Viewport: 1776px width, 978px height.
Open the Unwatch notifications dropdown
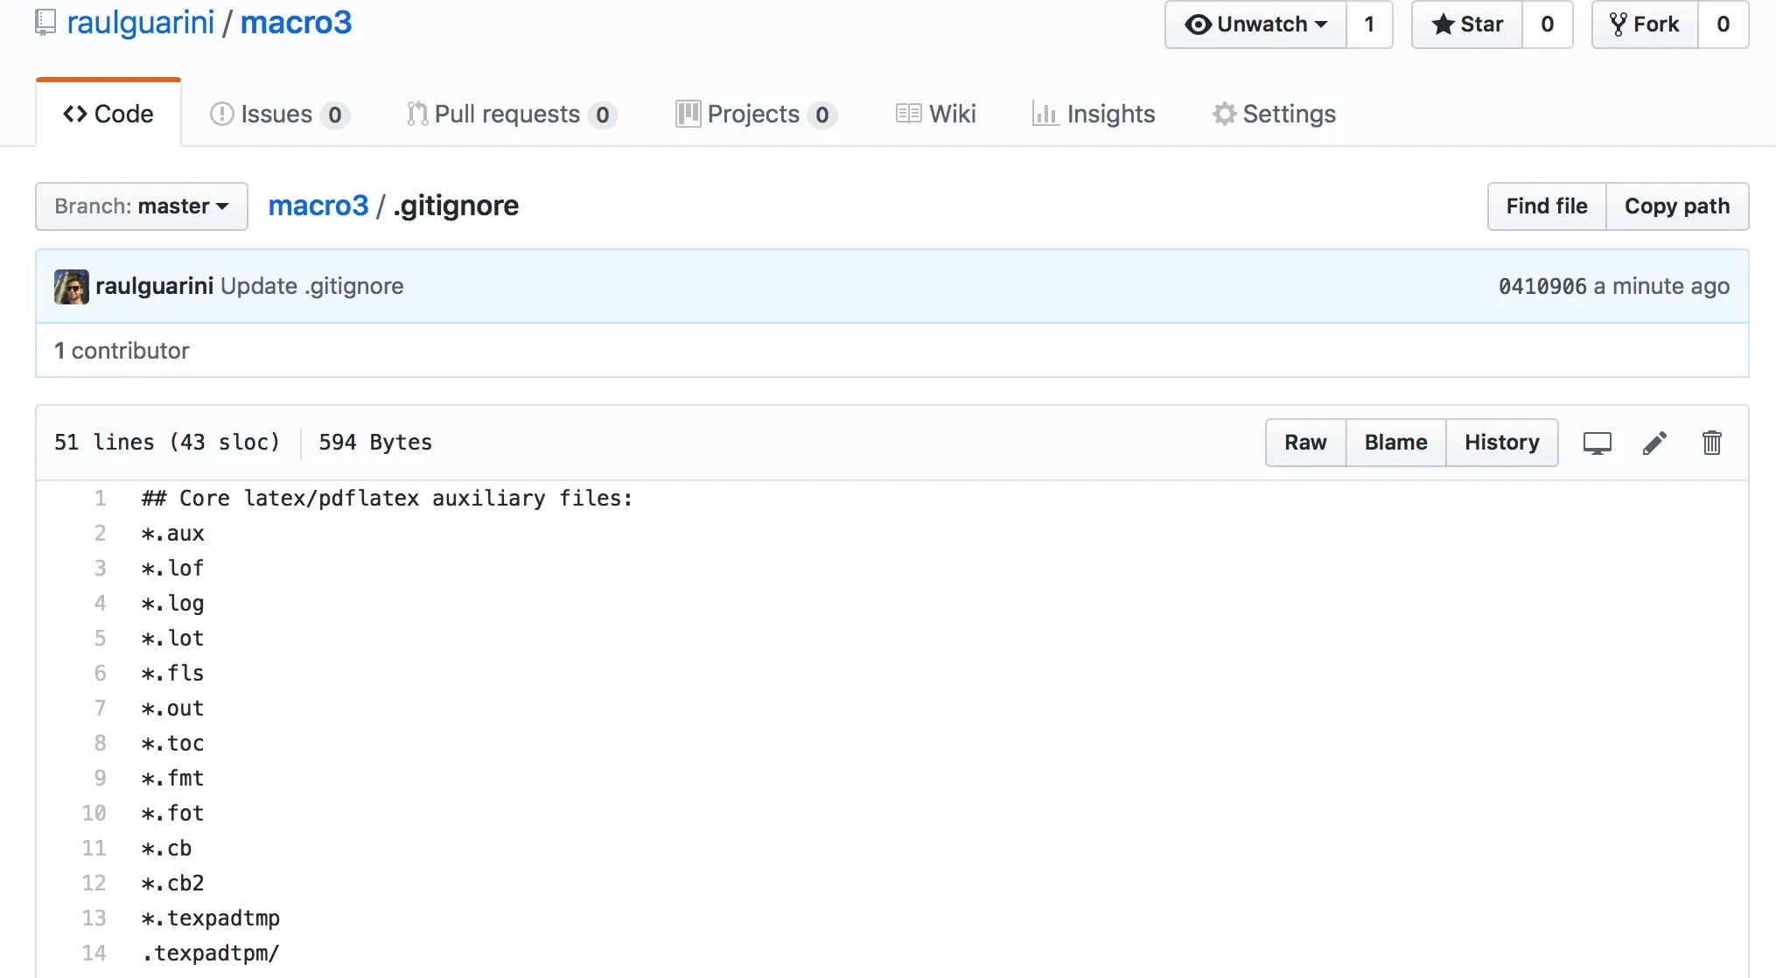point(1255,24)
